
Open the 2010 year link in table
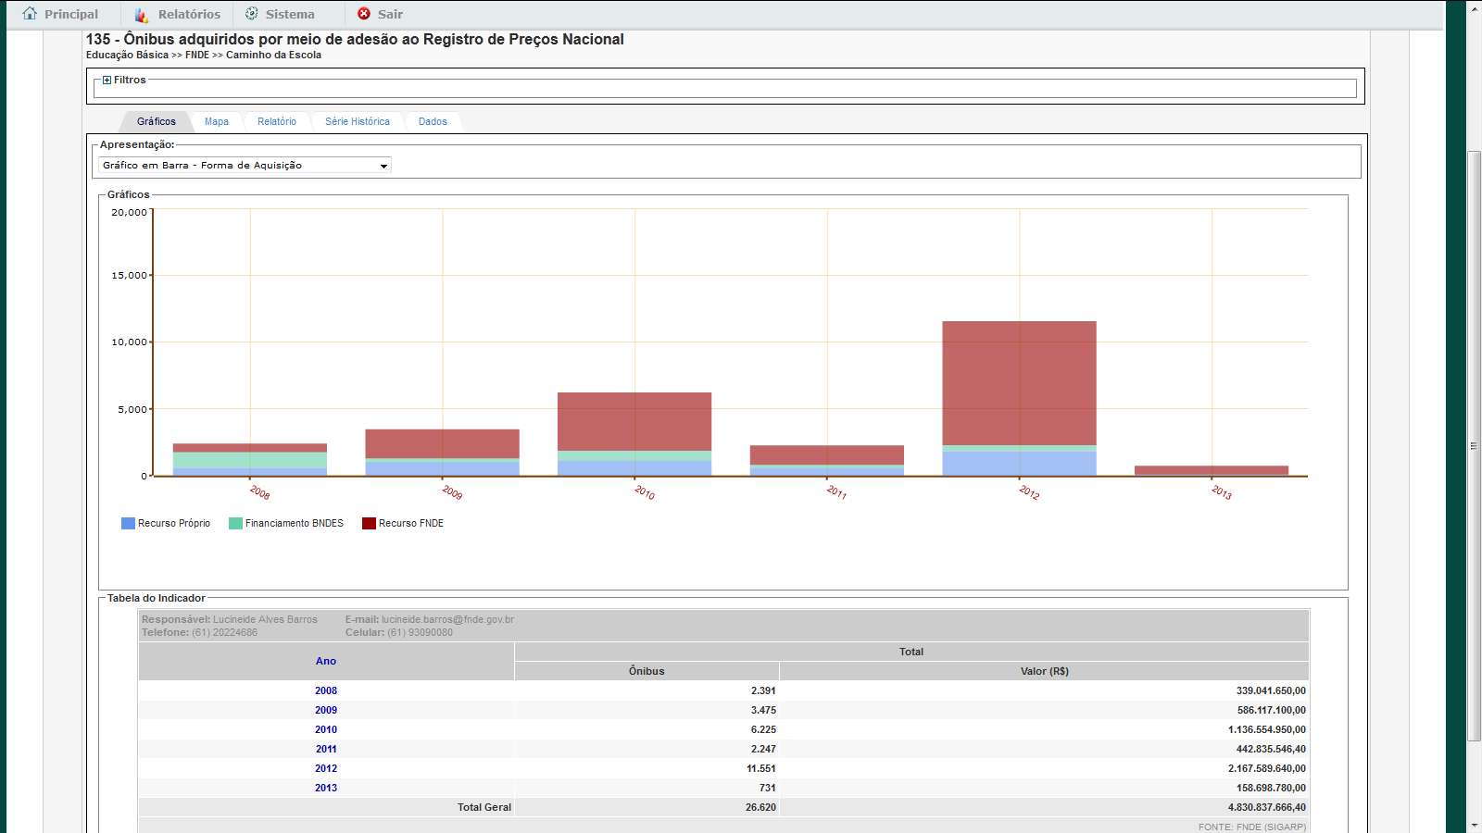point(326,729)
